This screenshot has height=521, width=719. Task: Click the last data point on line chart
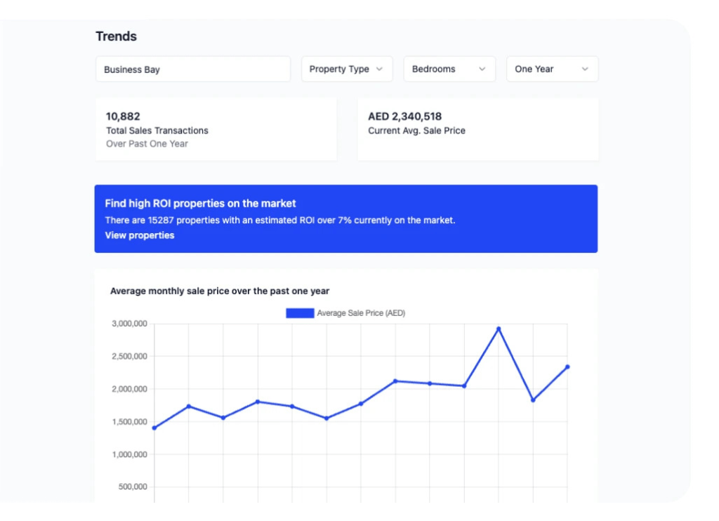[567, 367]
